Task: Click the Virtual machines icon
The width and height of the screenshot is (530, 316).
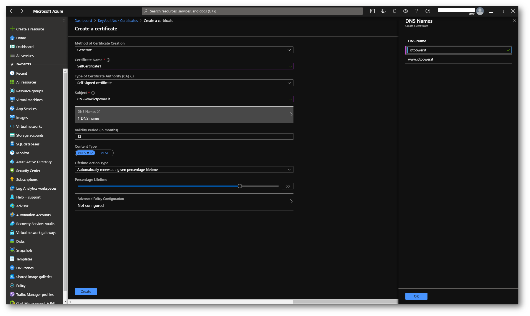Action: (12, 100)
